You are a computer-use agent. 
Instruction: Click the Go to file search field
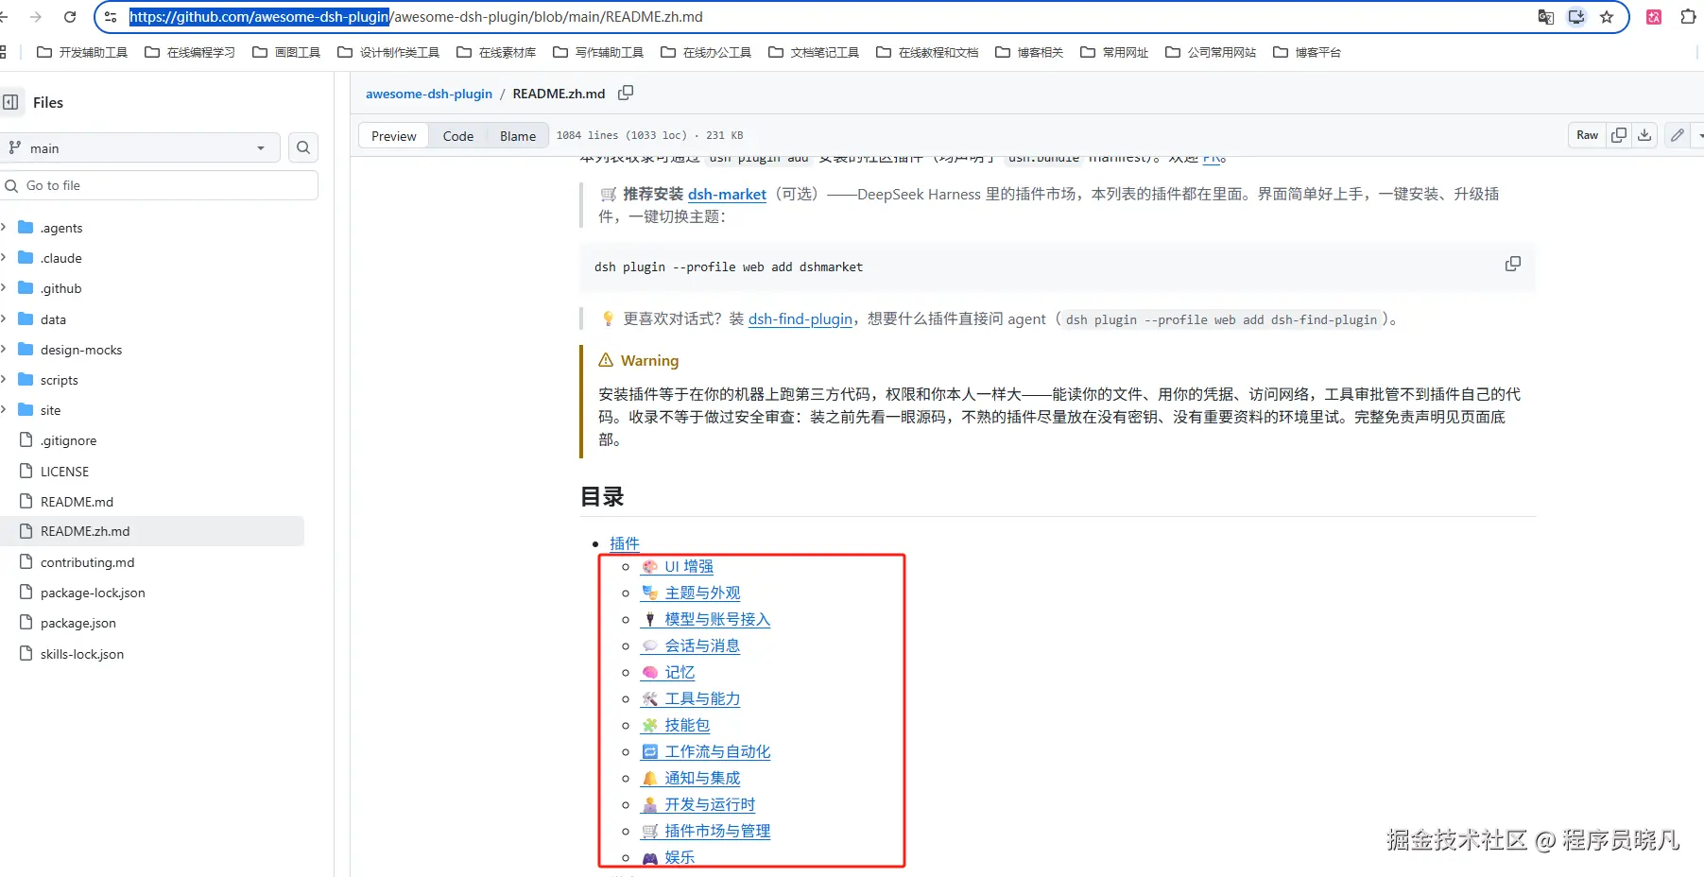[159, 185]
